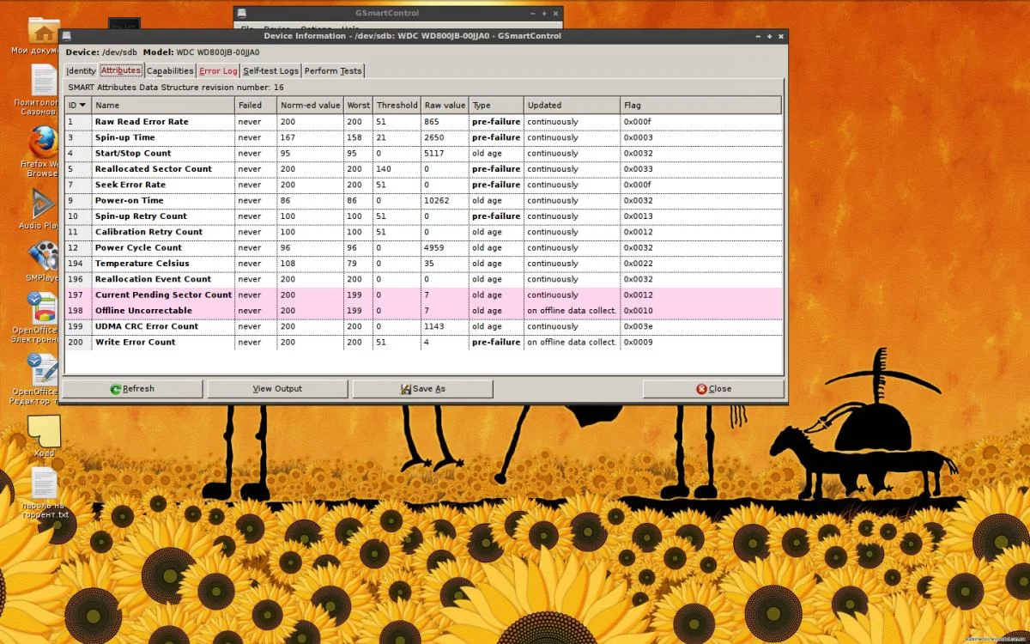This screenshot has width=1030, height=644.
Task: Click the View Output button
Action: 277,389
